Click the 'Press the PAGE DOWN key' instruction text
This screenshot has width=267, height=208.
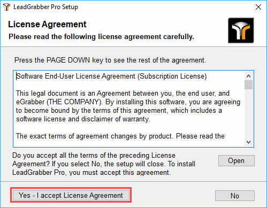(110, 60)
